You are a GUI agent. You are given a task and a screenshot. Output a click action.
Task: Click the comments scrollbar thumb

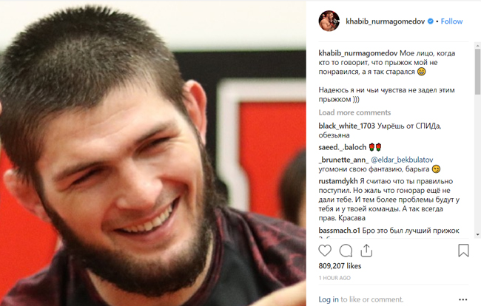pos(477,72)
